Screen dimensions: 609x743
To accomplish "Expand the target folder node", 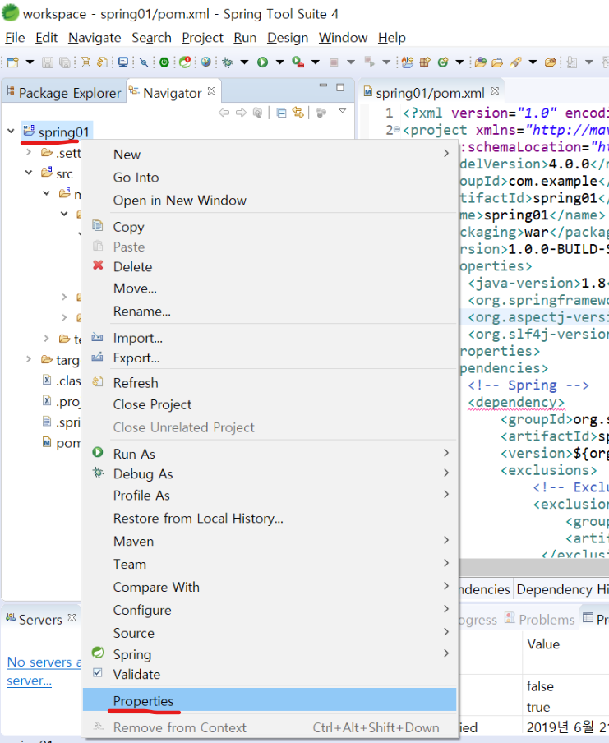I will point(29,359).
